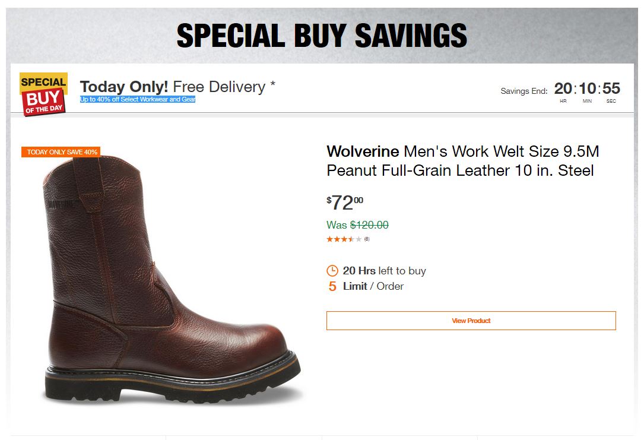Click the orange clock icon
The height and width of the screenshot is (440, 644).
(332, 271)
